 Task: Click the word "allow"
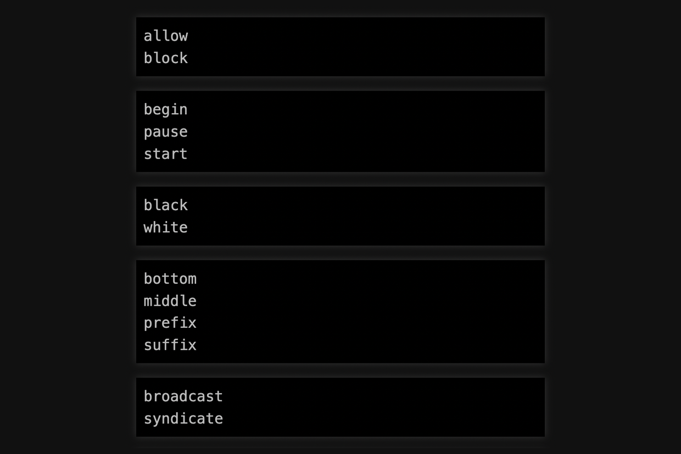(x=165, y=36)
